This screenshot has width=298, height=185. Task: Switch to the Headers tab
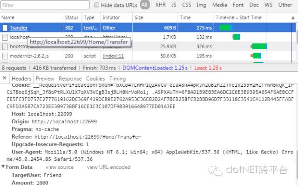pos(21,78)
